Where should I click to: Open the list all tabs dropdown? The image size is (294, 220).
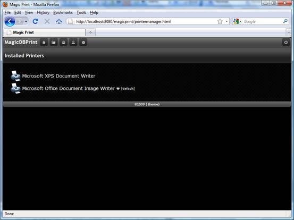pyautogui.click(x=288, y=32)
